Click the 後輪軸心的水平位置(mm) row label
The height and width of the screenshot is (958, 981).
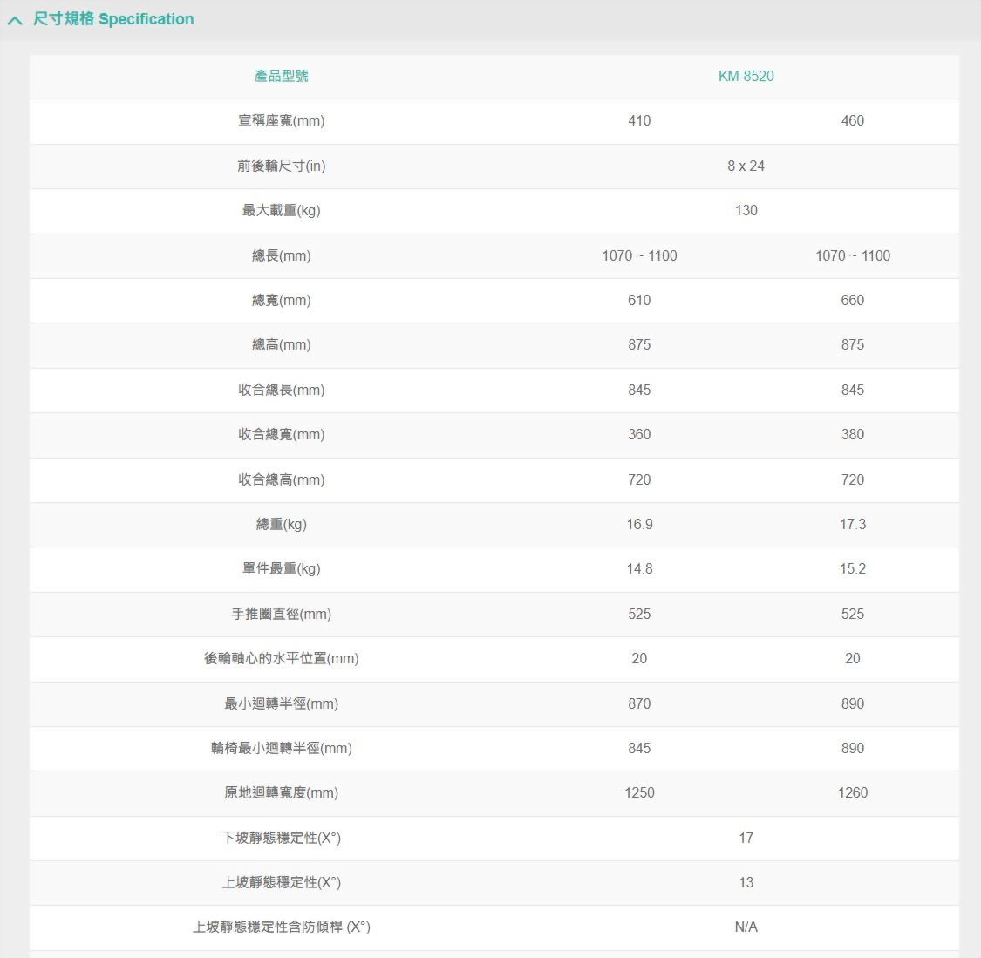[x=281, y=658]
